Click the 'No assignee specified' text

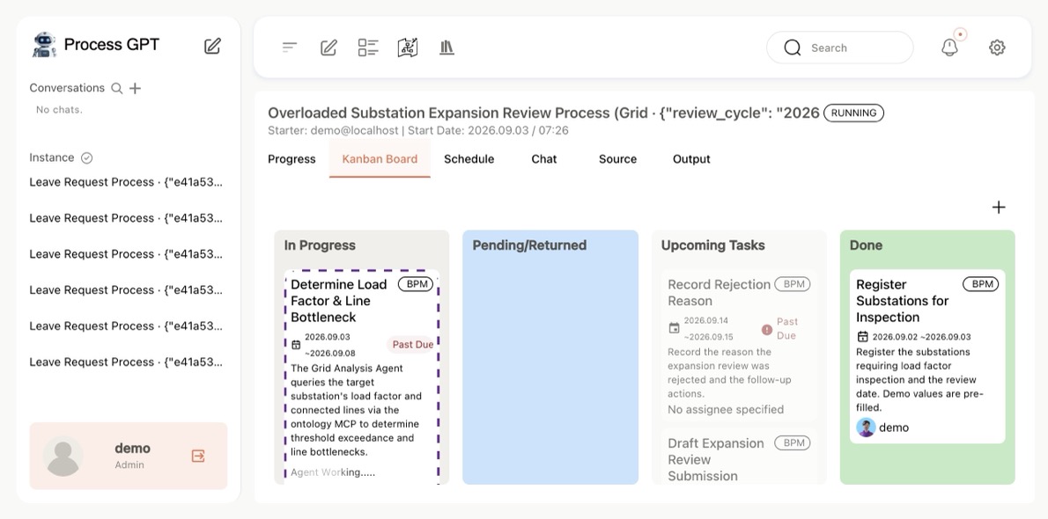pyautogui.click(x=726, y=409)
